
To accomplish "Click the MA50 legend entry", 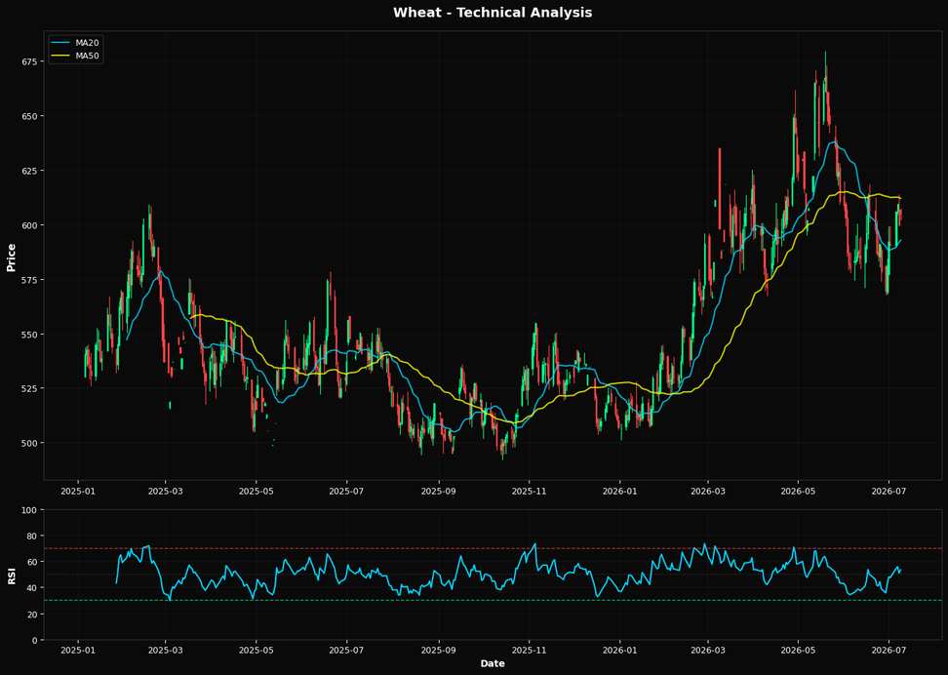I will point(75,56).
